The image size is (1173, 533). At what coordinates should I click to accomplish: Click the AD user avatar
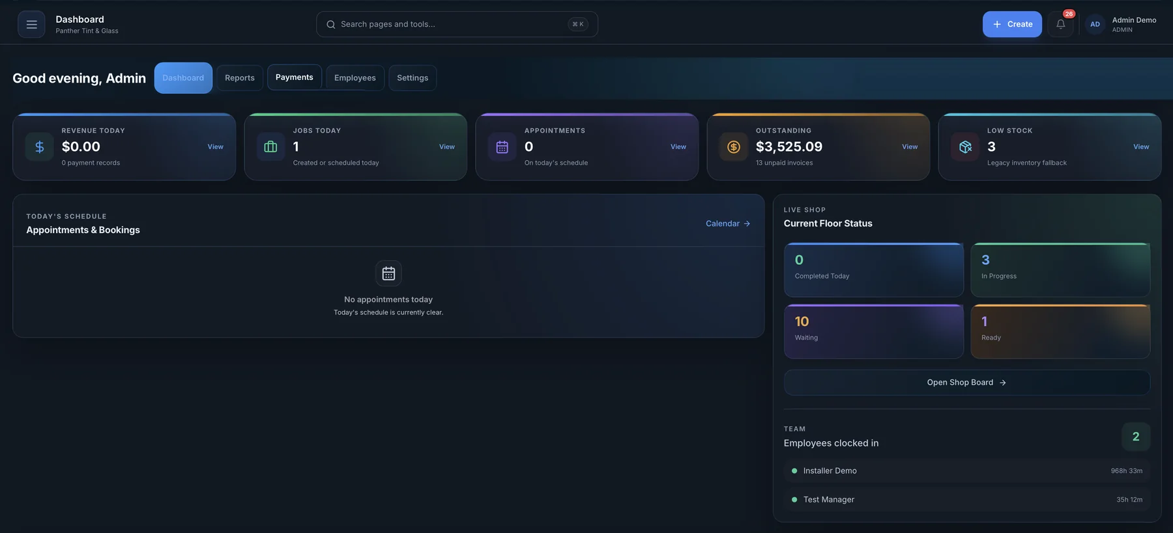(1095, 24)
